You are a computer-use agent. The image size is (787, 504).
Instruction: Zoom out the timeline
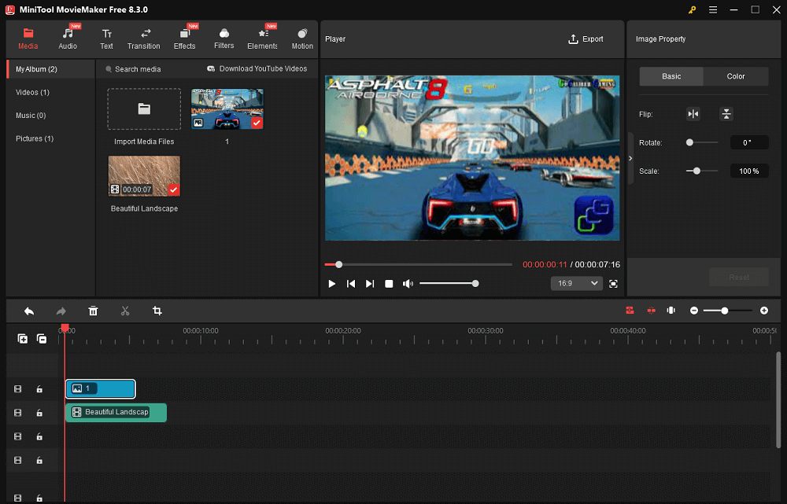693,311
